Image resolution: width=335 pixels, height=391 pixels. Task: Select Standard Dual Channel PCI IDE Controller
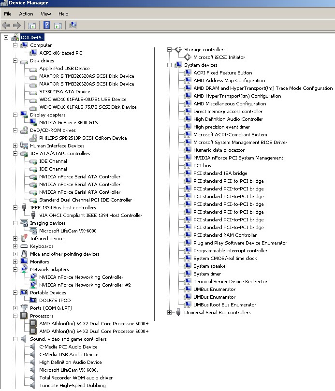(x=86, y=200)
